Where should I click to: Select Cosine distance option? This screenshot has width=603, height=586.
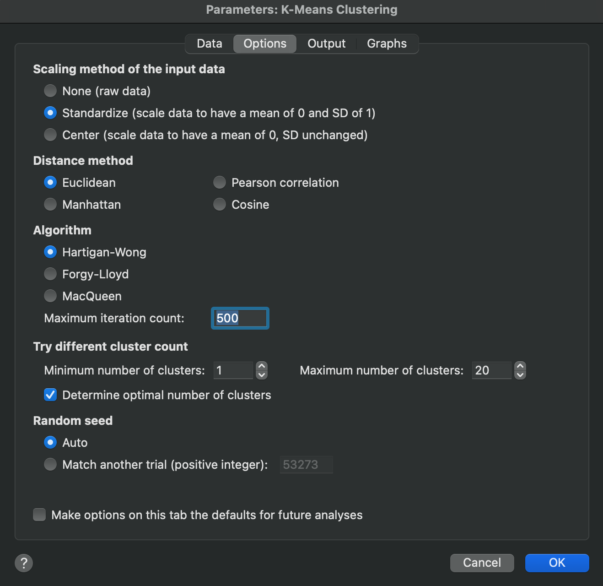[220, 204]
